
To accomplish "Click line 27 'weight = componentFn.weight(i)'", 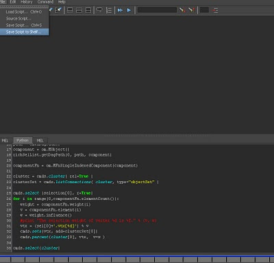I will click(55, 204).
